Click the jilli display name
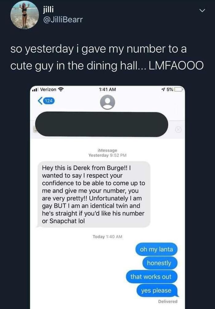 (48, 9)
